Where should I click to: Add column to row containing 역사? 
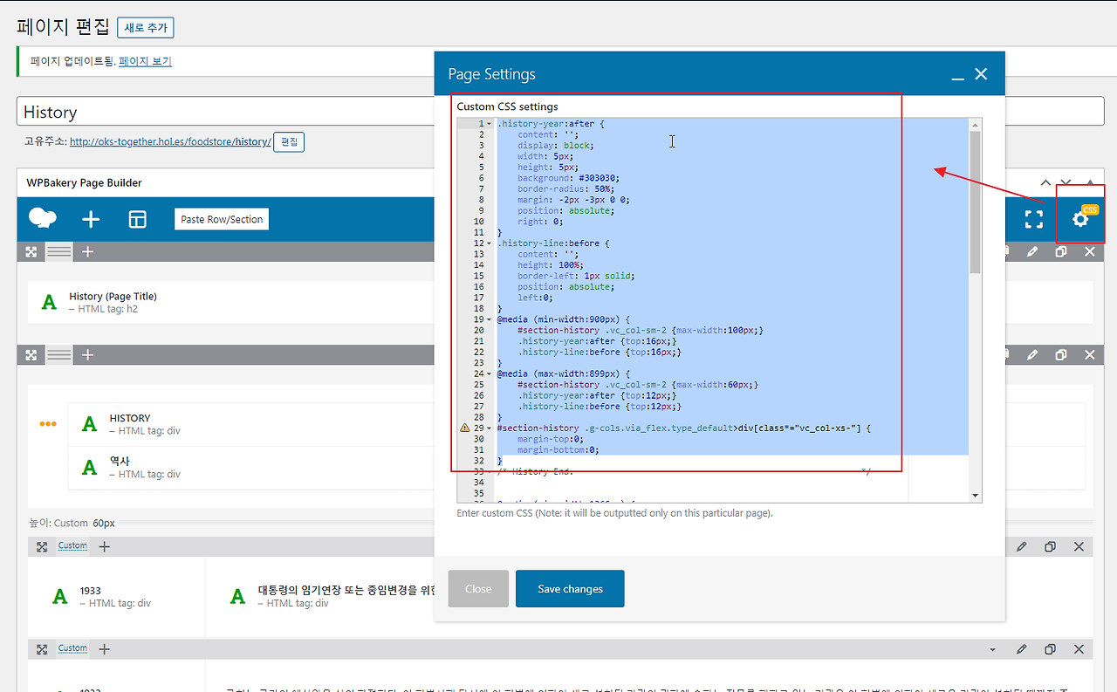pos(87,355)
